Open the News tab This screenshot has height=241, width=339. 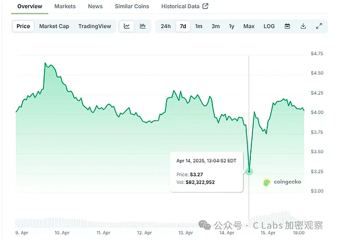(95, 6)
